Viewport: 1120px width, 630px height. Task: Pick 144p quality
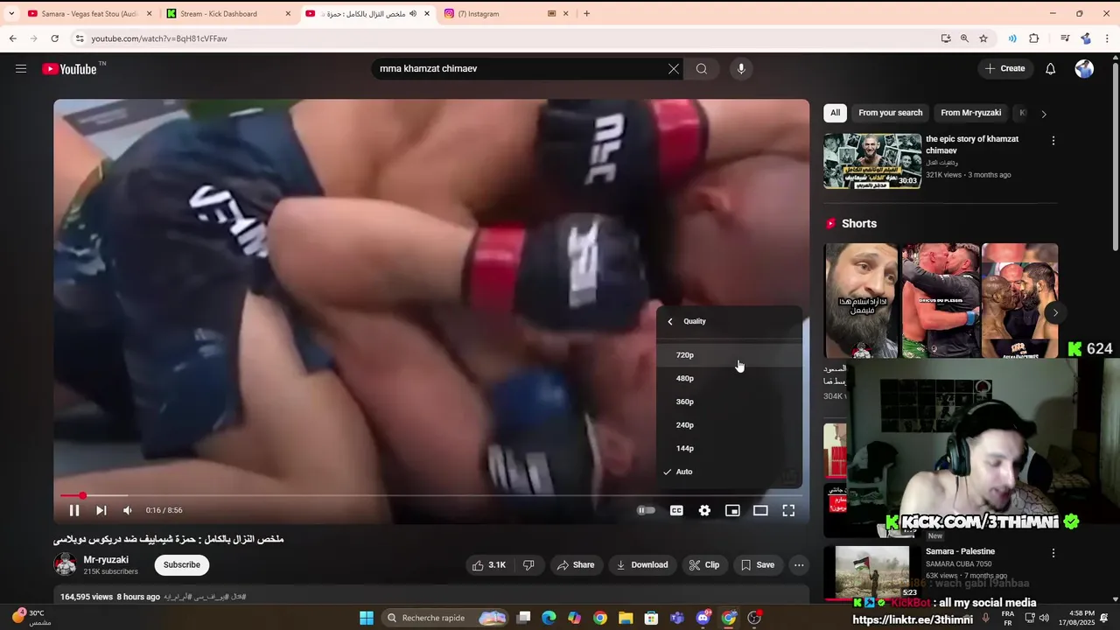click(730, 448)
